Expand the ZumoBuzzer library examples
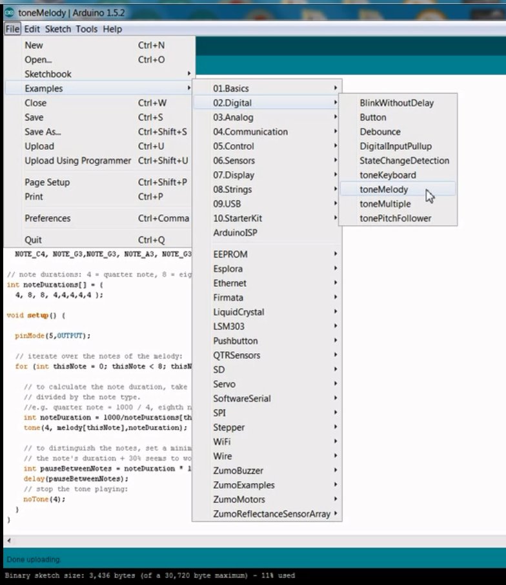This screenshot has height=585, width=506. (267, 471)
